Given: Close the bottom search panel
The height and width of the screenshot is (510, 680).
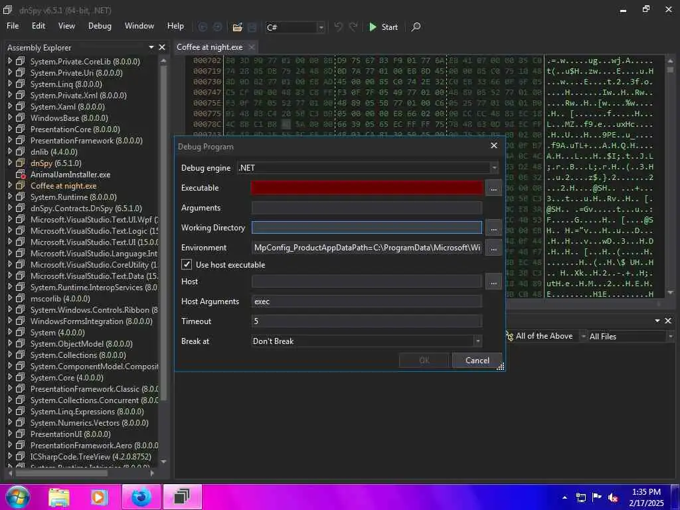Looking at the screenshot, I should pyautogui.click(x=668, y=321).
